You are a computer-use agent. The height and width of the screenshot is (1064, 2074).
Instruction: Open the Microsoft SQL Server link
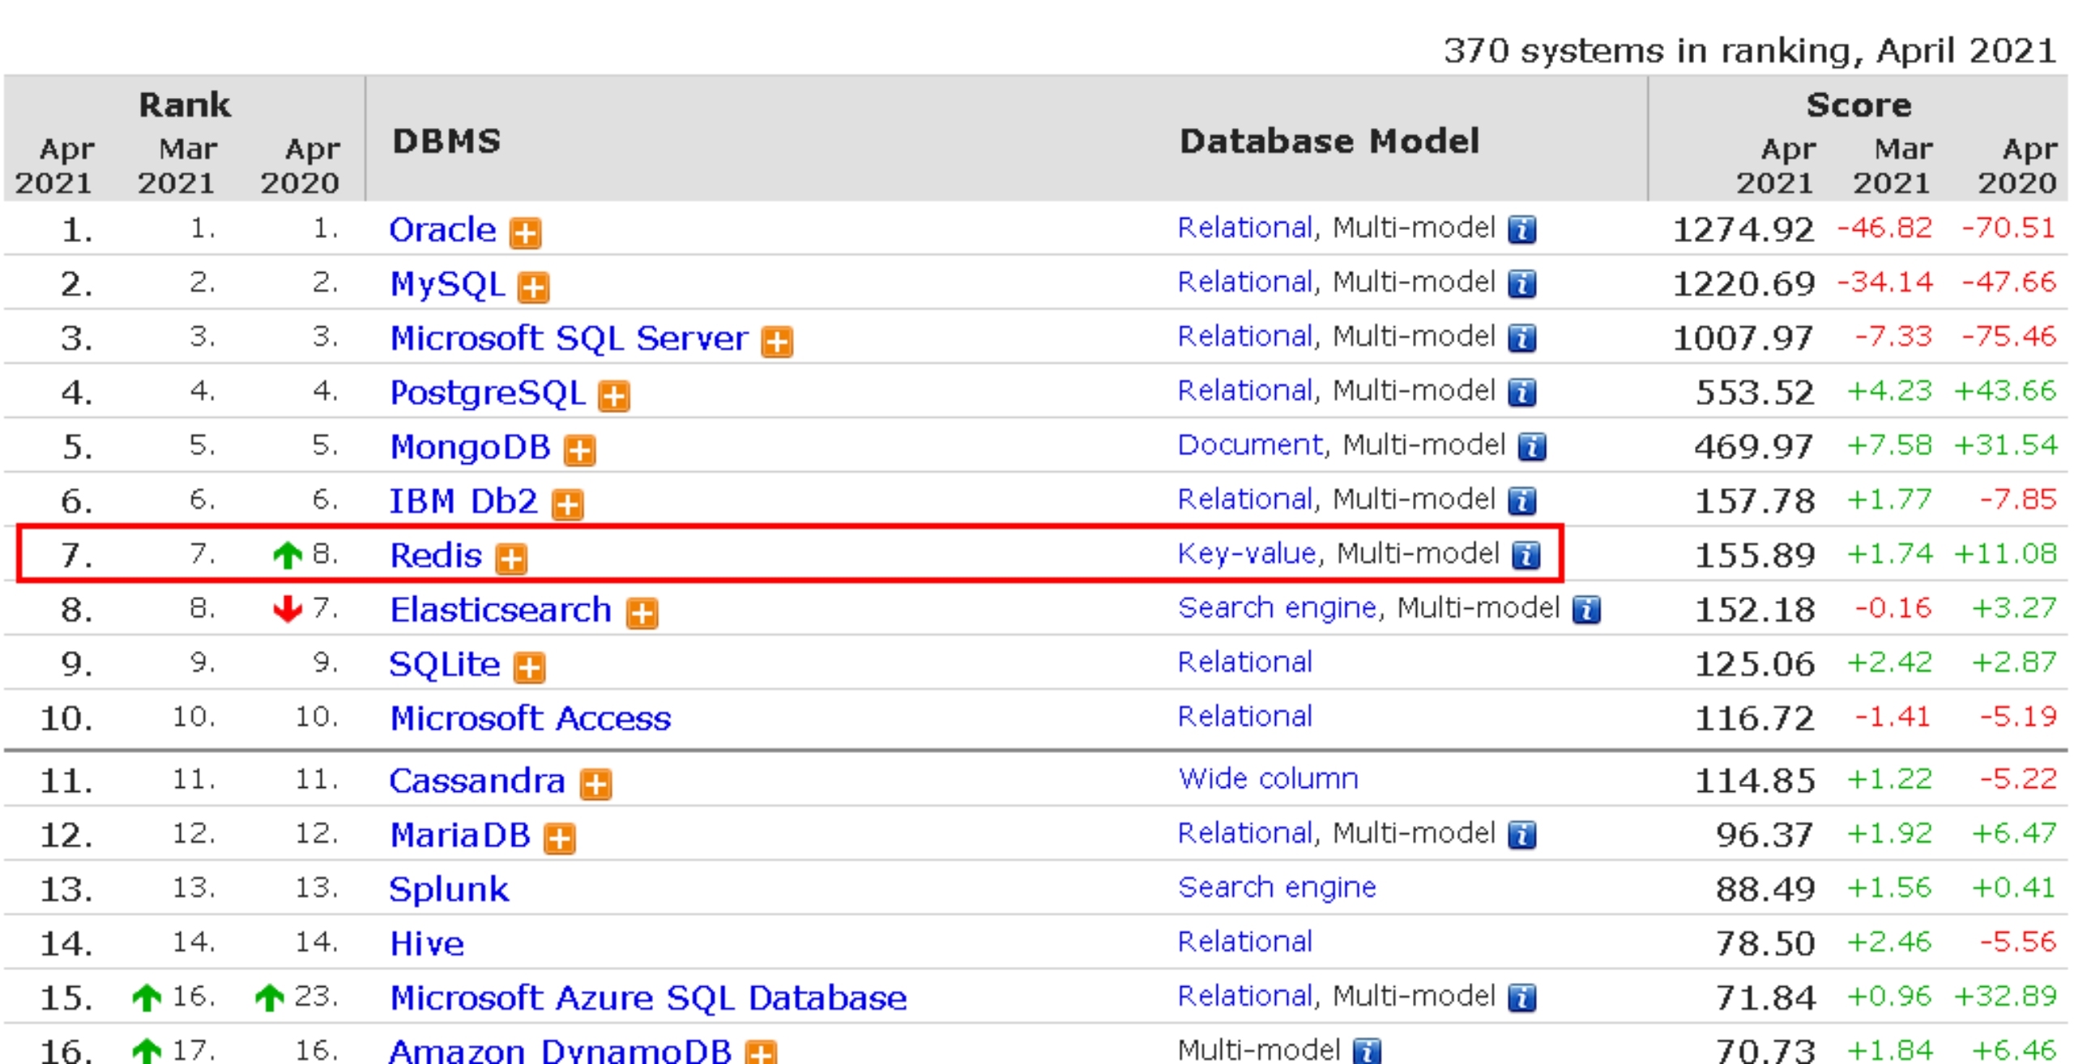click(569, 338)
